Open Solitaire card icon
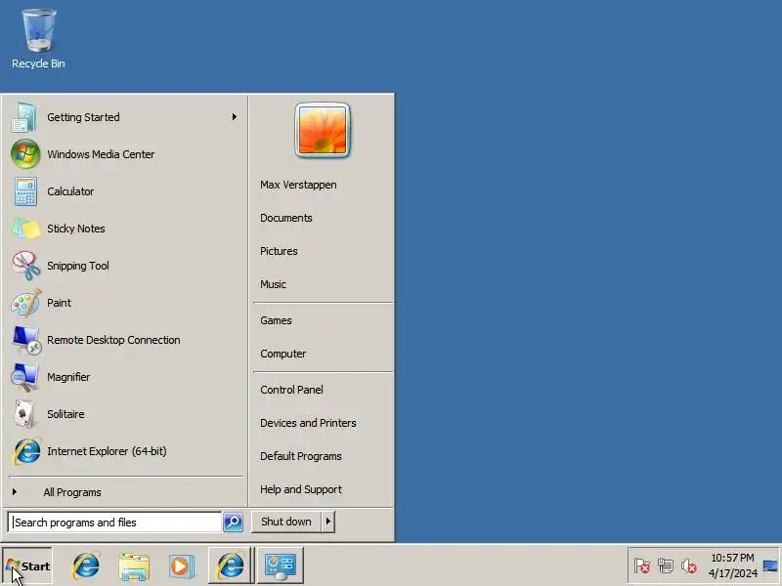 [25, 414]
